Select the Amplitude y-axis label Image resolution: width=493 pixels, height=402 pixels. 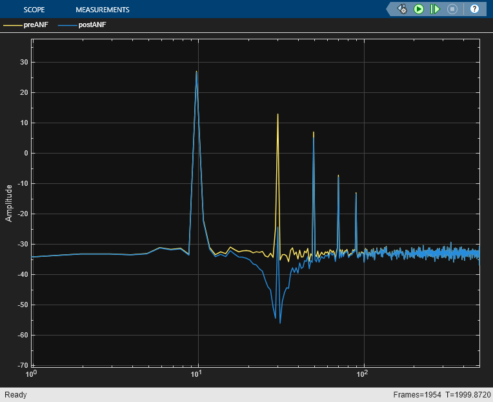click(x=9, y=203)
